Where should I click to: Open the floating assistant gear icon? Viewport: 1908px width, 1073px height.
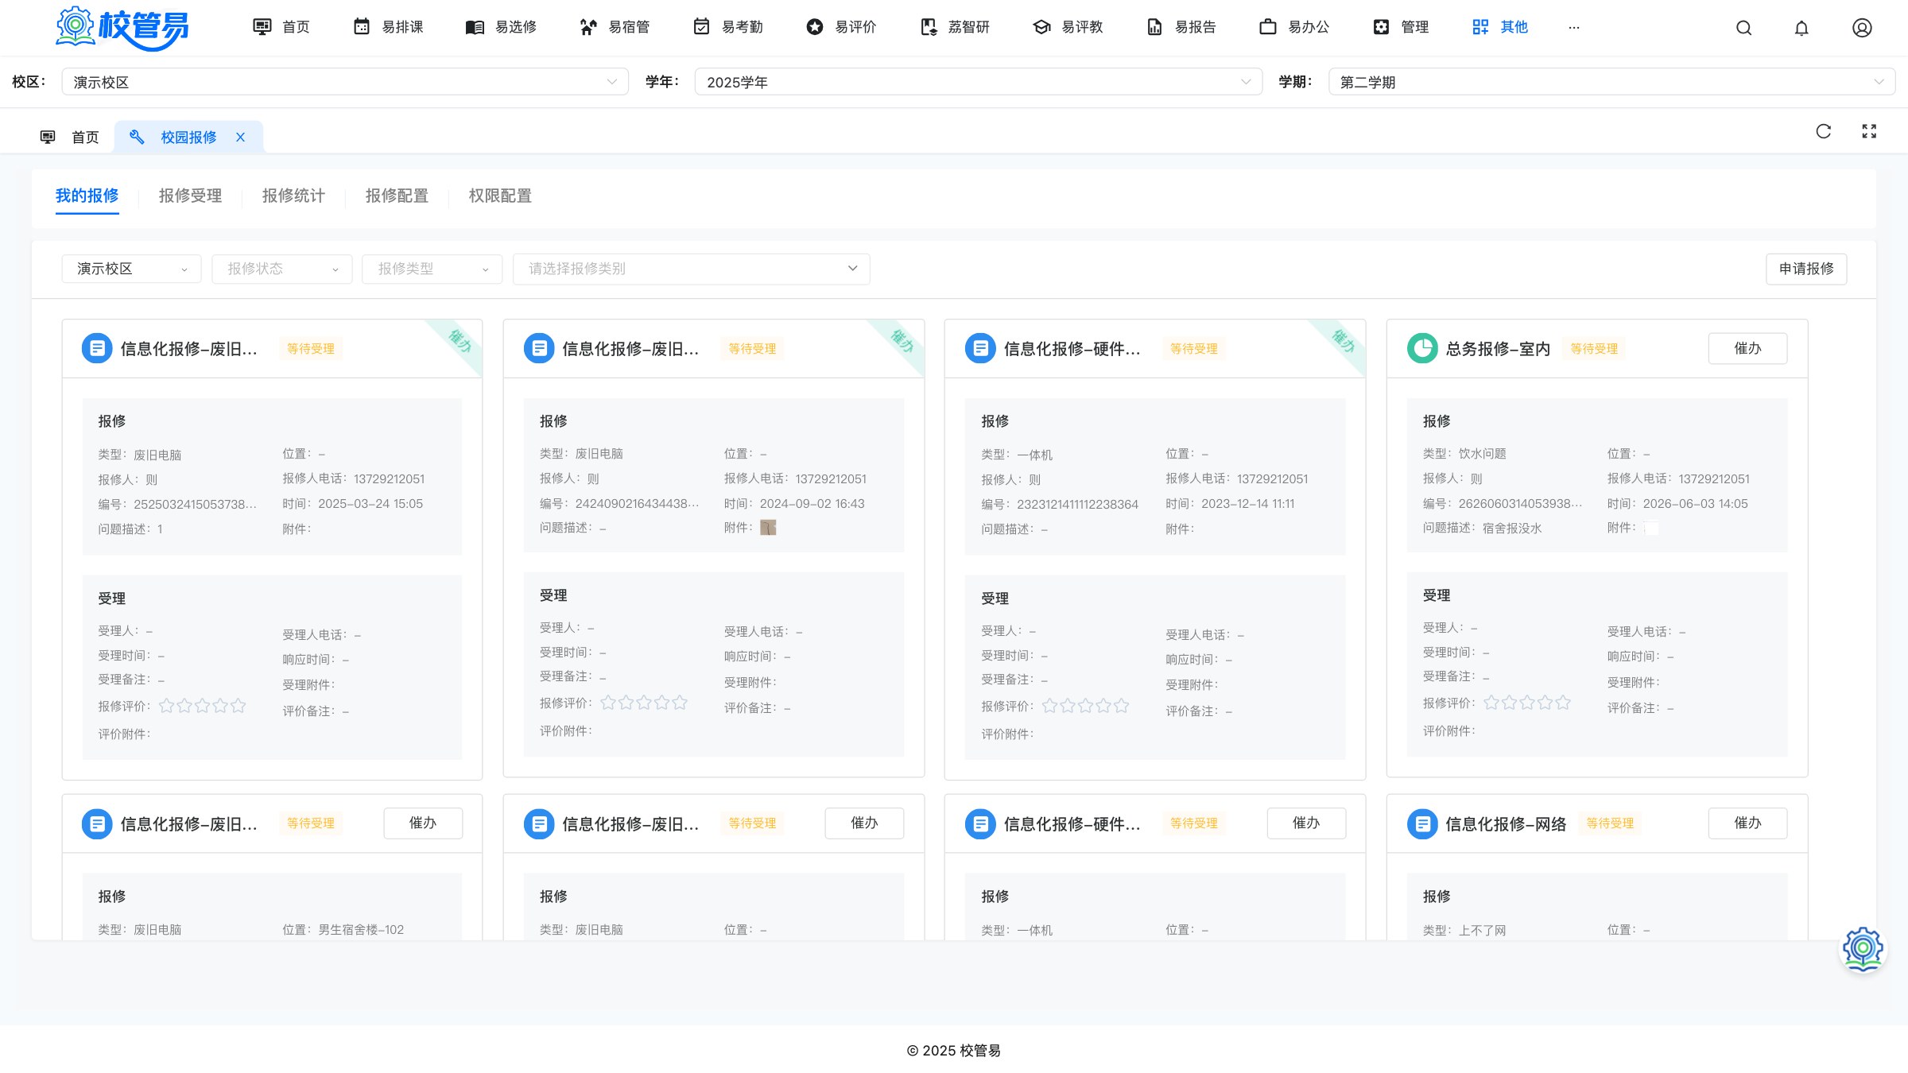(x=1863, y=949)
